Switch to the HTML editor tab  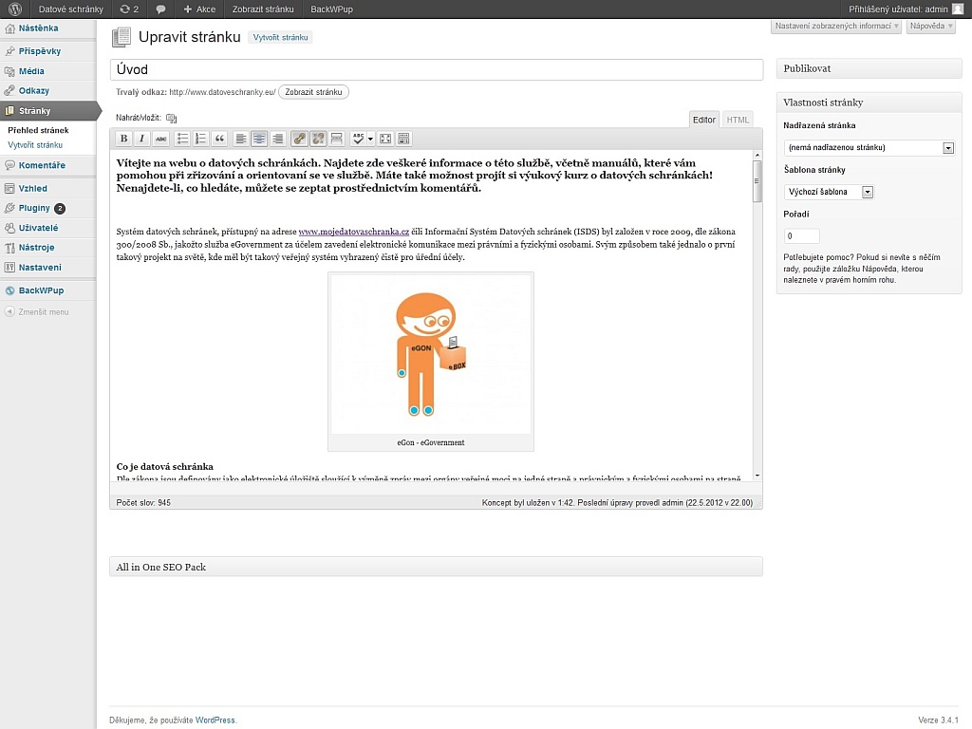[738, 120]
